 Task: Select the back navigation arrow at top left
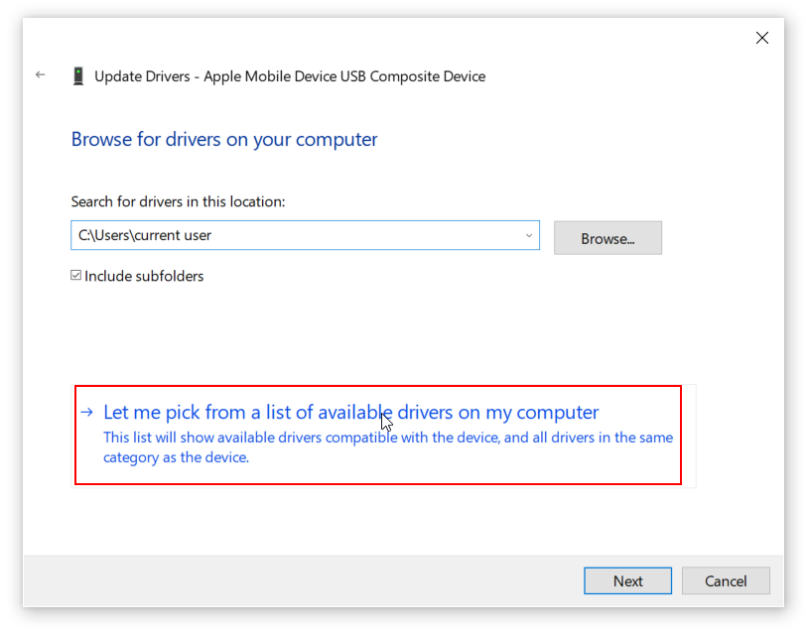click(x=40, y=74)
